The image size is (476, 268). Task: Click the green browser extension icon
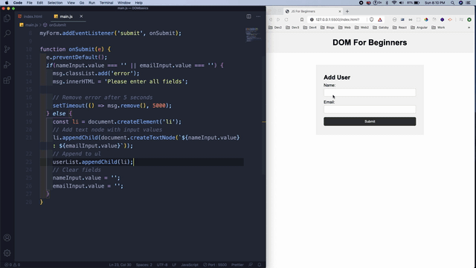click(469, 19)
